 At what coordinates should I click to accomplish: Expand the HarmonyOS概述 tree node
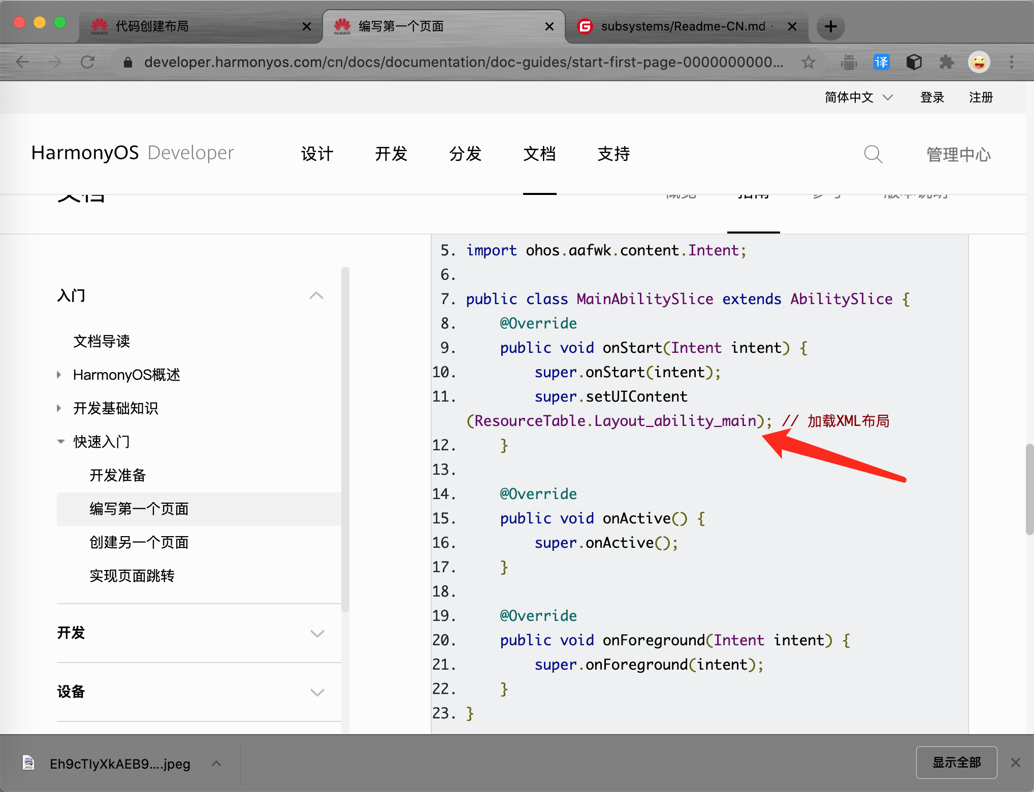[59, 375]
